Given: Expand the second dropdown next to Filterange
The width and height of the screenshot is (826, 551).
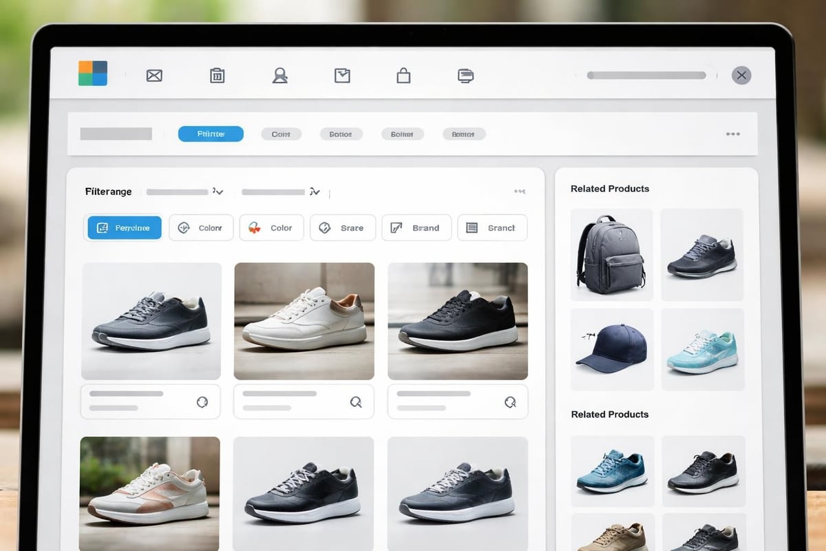Looking at the screenshot, I should (315, 191).
